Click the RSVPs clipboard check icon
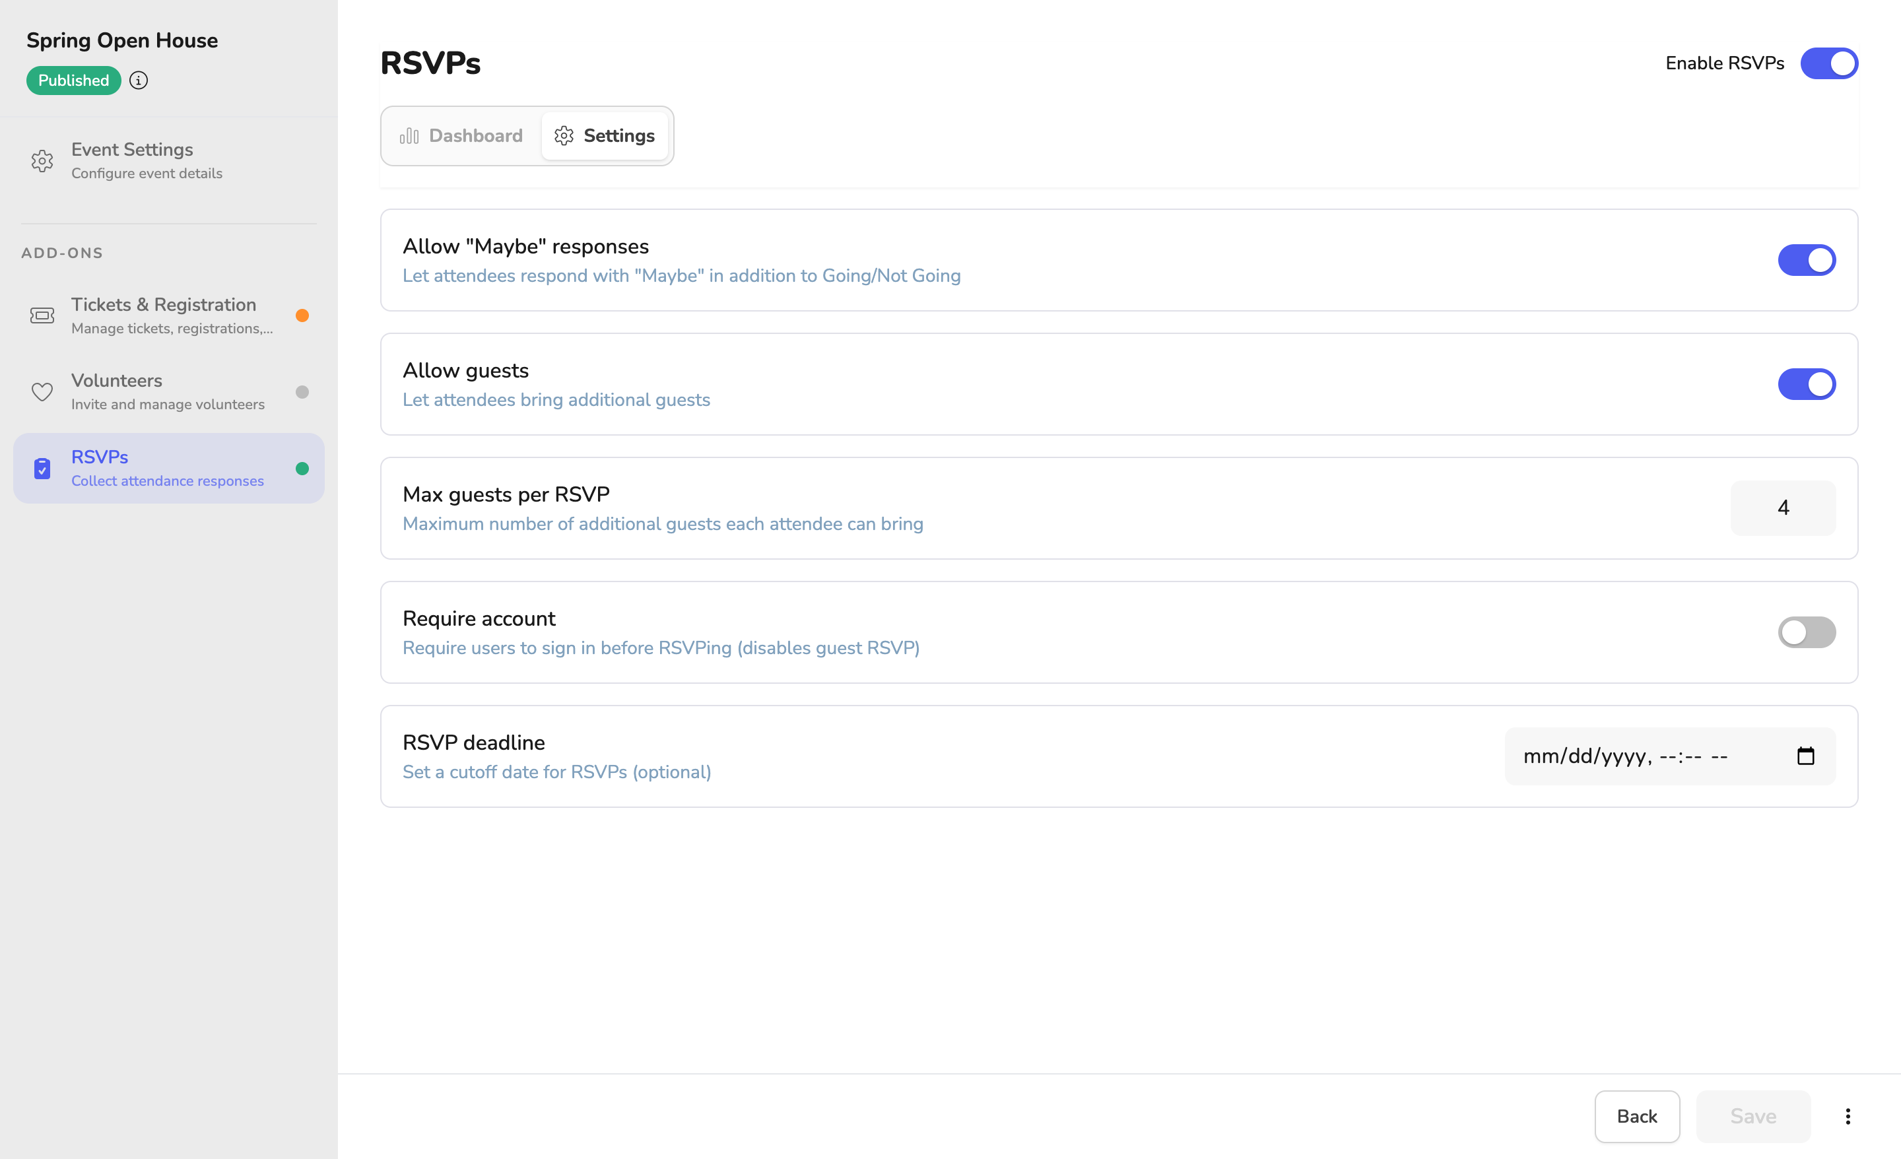 point(42,469)
